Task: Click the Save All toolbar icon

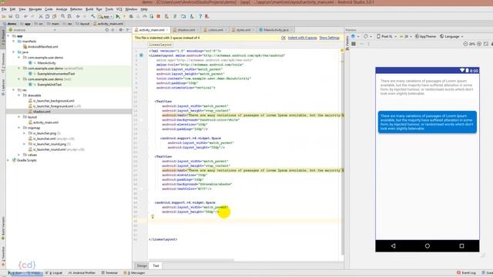Action: (x=10, y=16)
